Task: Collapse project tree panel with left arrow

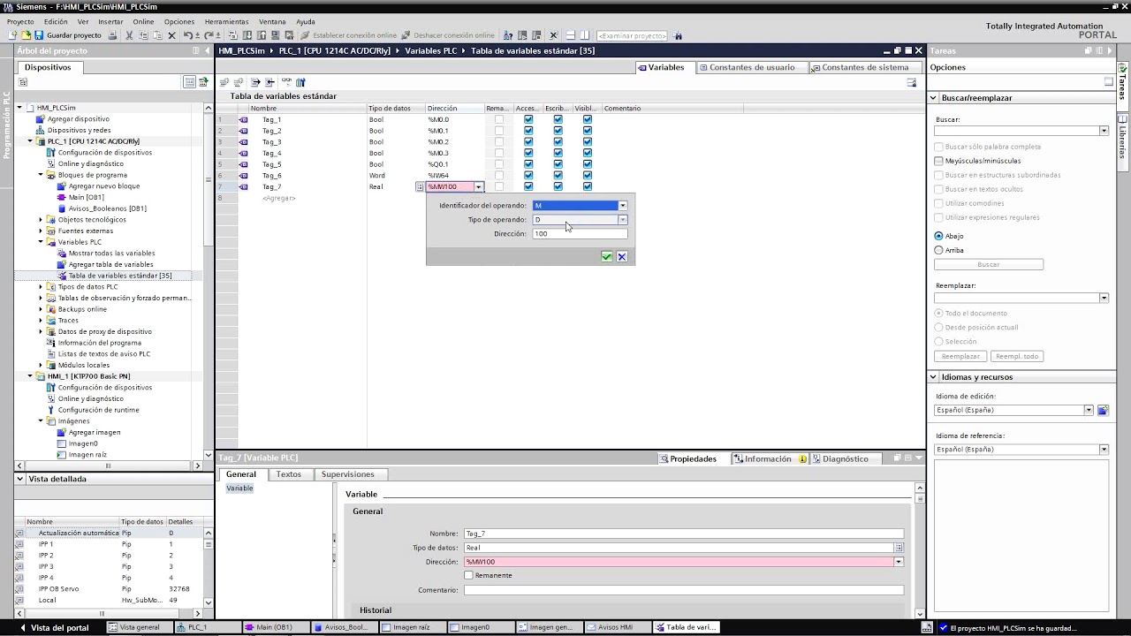Action: pos(208,51)
